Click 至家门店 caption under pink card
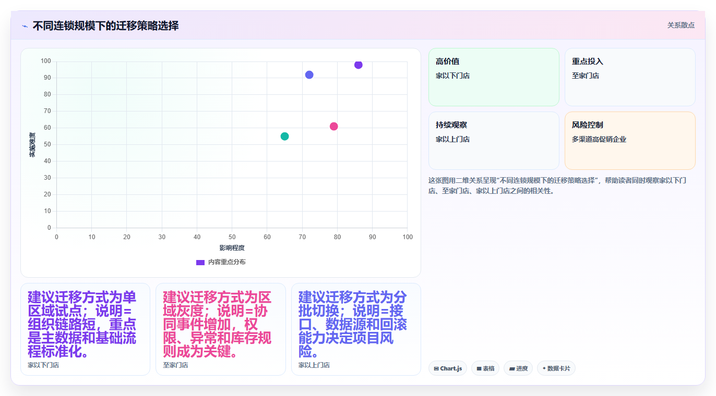 pyautogui.click(x=175, y=365)
